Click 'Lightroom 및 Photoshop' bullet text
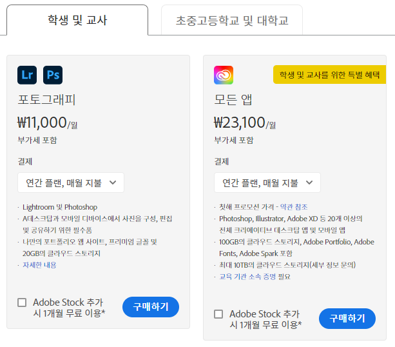This screenshot has width=395, height=347. [60, 207]
